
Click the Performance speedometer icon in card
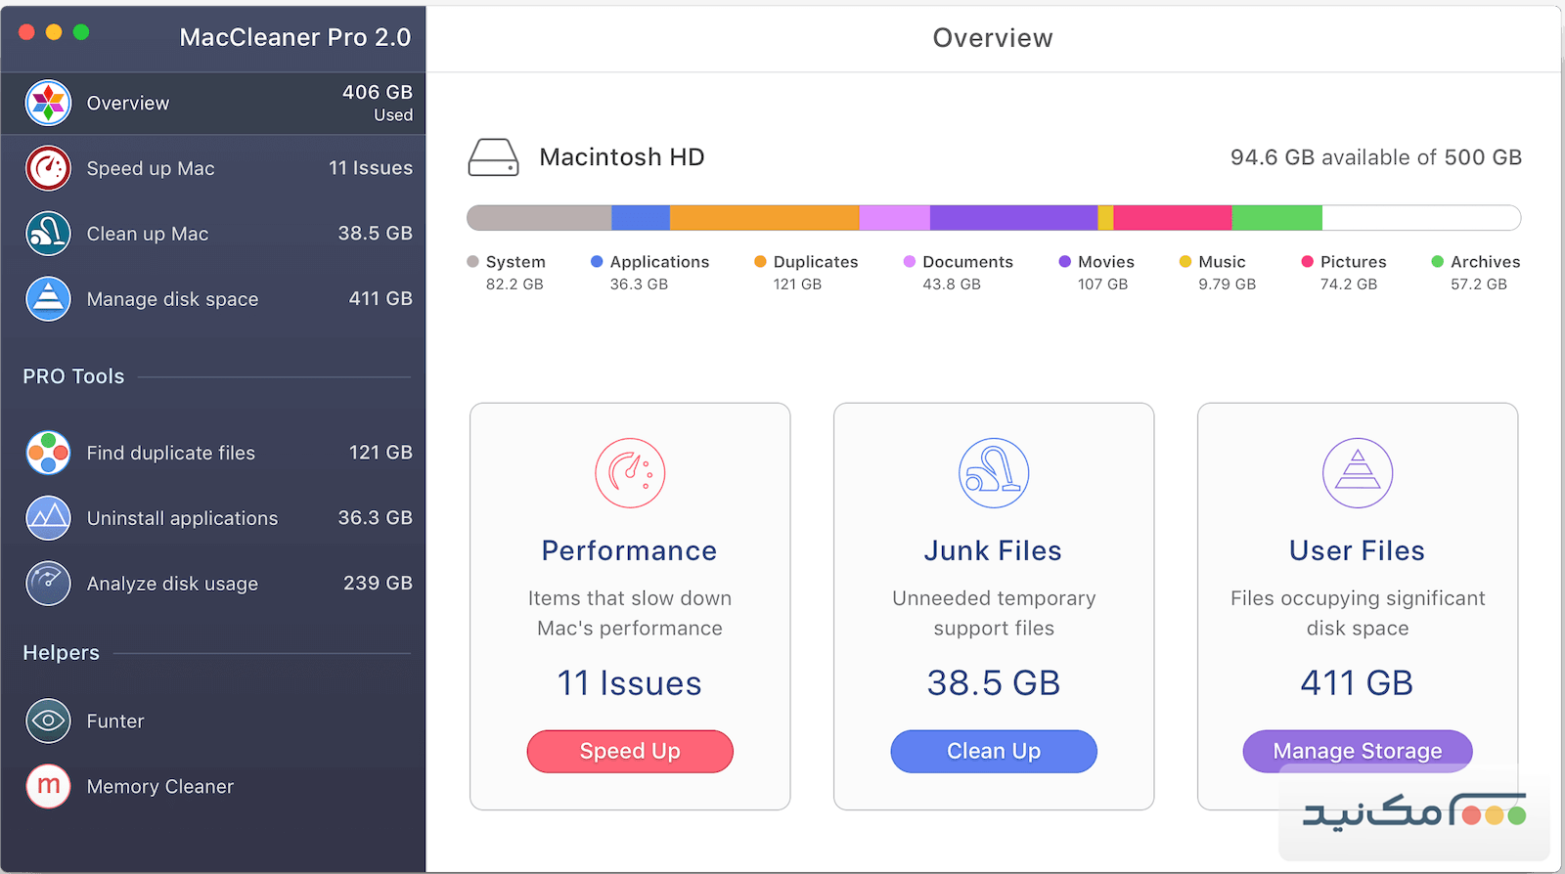630,473
